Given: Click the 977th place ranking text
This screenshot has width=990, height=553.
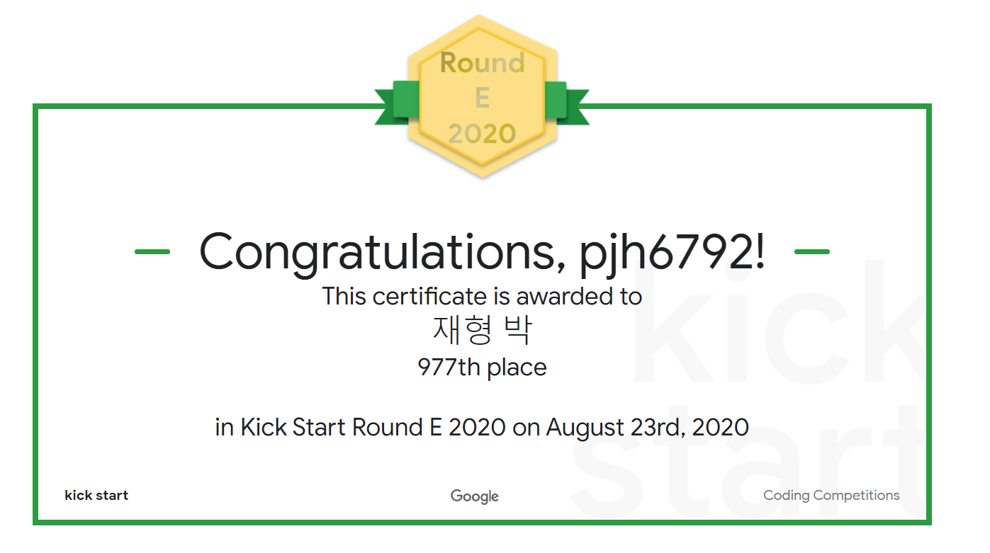Looking at the screenshot, I should (482, 367).
